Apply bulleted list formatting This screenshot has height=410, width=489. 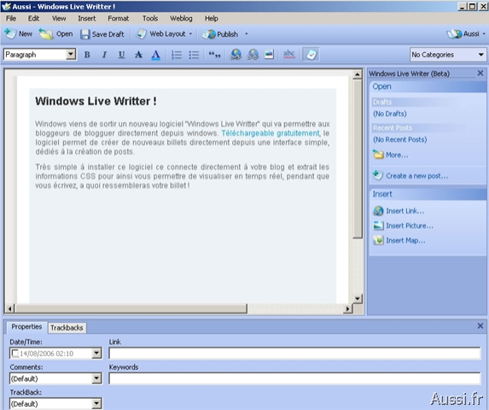pos(194,55)
